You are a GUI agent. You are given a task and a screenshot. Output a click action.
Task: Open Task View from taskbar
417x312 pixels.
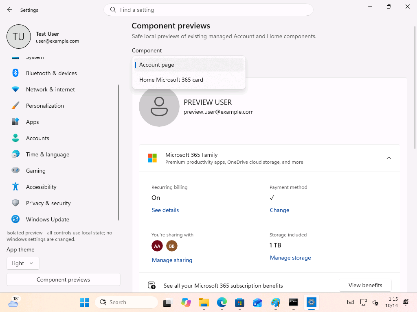click(168, 302)
